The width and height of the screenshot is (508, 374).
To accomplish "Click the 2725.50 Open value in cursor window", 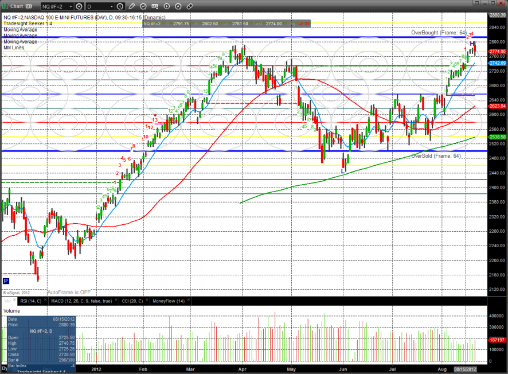I will pyautogui.click(x=67, y=337).
